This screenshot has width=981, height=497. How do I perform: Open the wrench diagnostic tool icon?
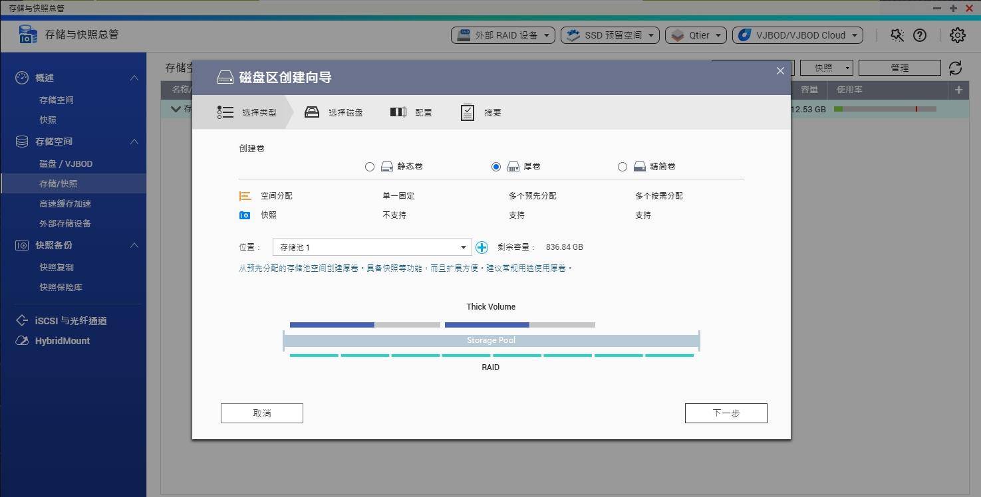click(x=897, y=35)
